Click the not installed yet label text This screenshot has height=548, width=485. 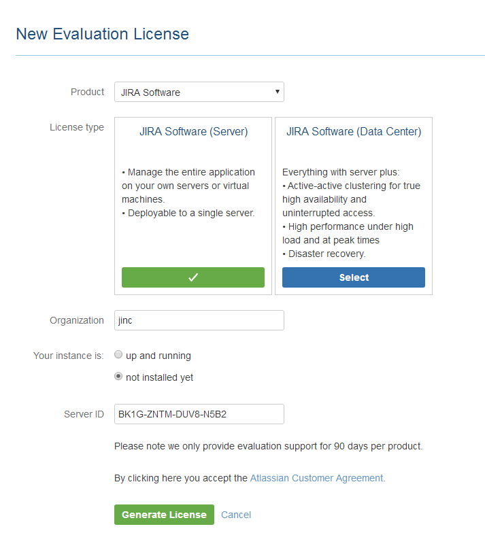159,377
